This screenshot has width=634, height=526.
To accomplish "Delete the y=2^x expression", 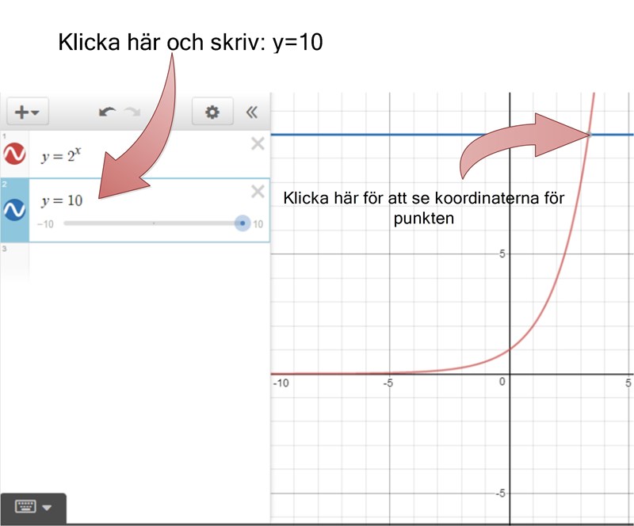I will click(x=258, y=143).
